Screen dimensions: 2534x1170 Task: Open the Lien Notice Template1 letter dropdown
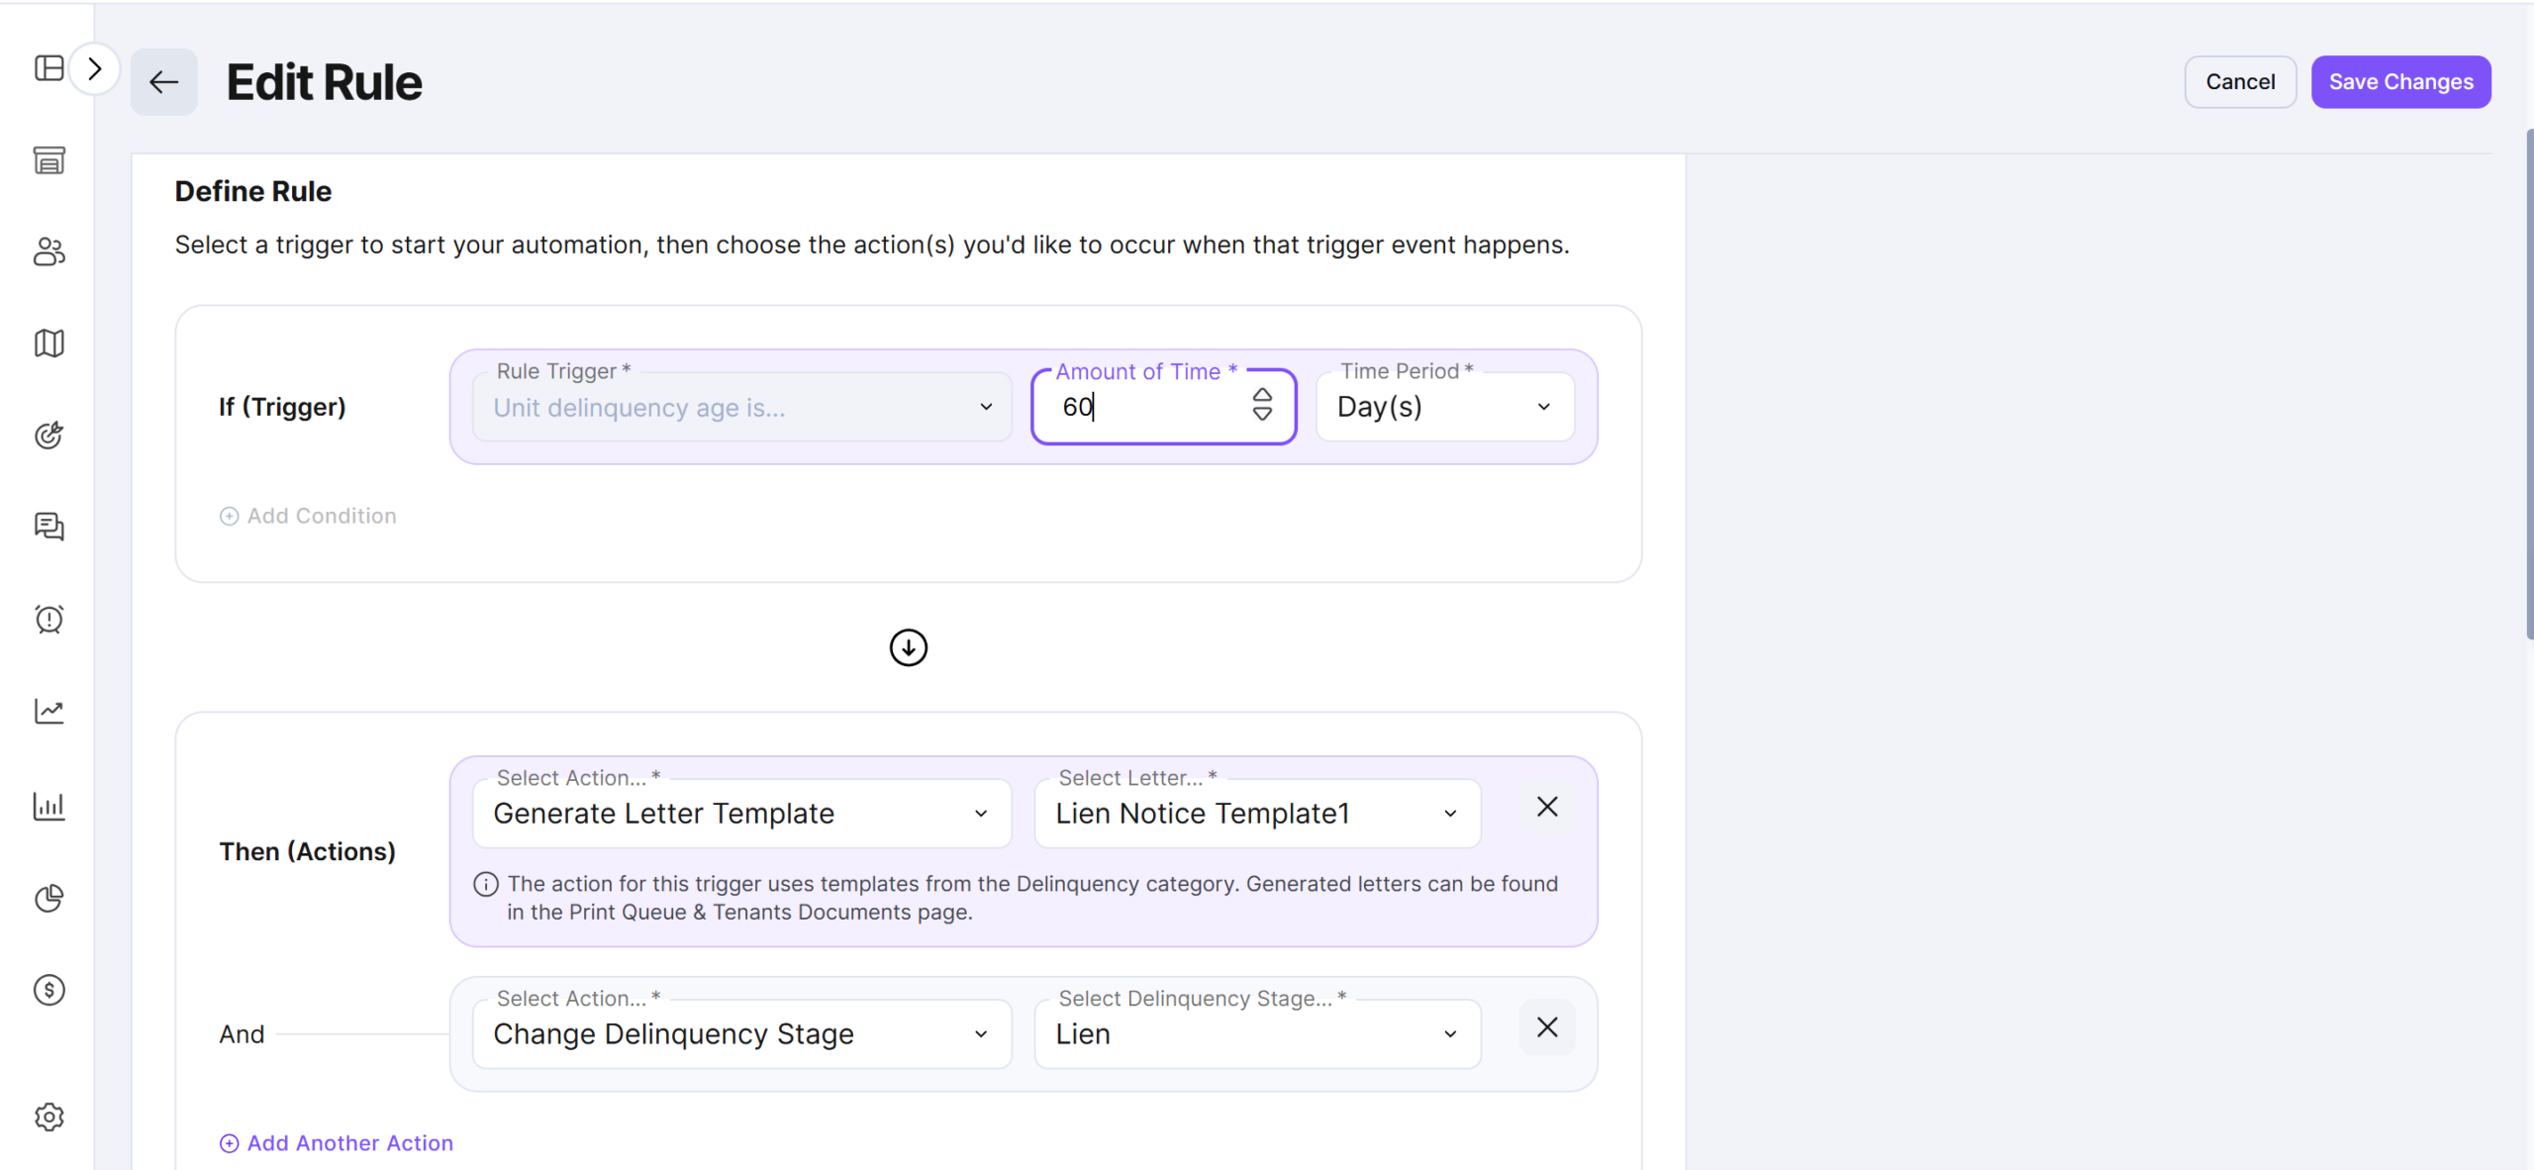1257,814
